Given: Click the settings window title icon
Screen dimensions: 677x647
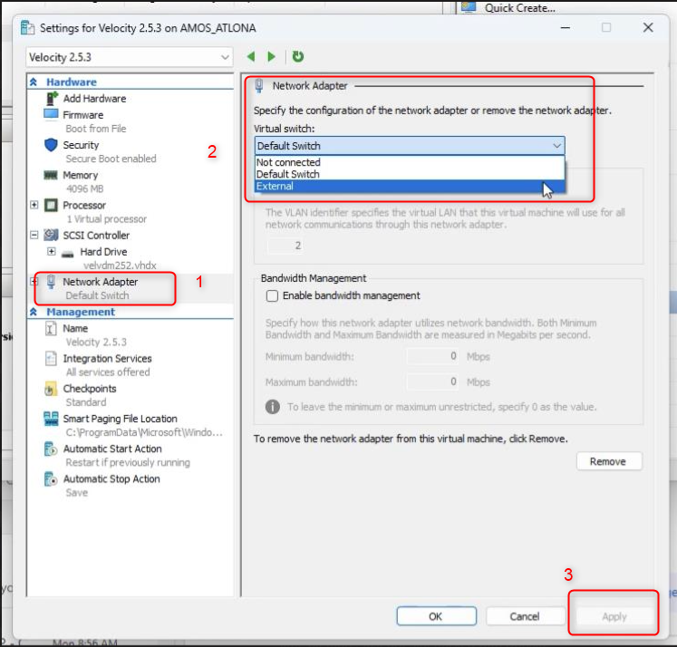Looking at the screenshot, I should point(27,27).
